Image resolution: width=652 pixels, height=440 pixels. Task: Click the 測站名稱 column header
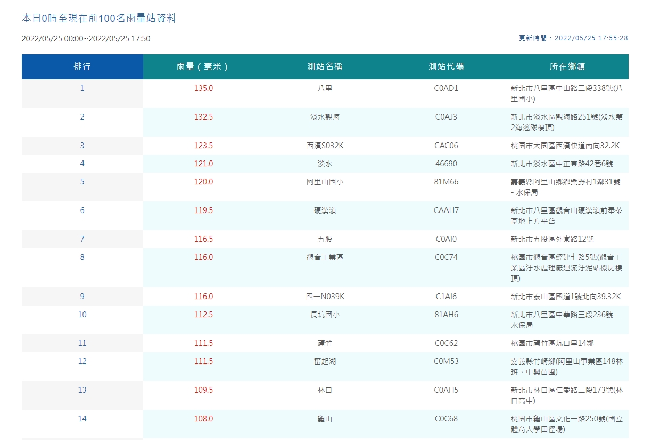[x=325, y=66]
